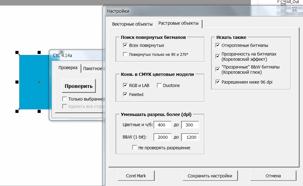The image size is (303, 186).
Task: Toggle the Paletted checkbox
Action: click(x=125, y=95)
